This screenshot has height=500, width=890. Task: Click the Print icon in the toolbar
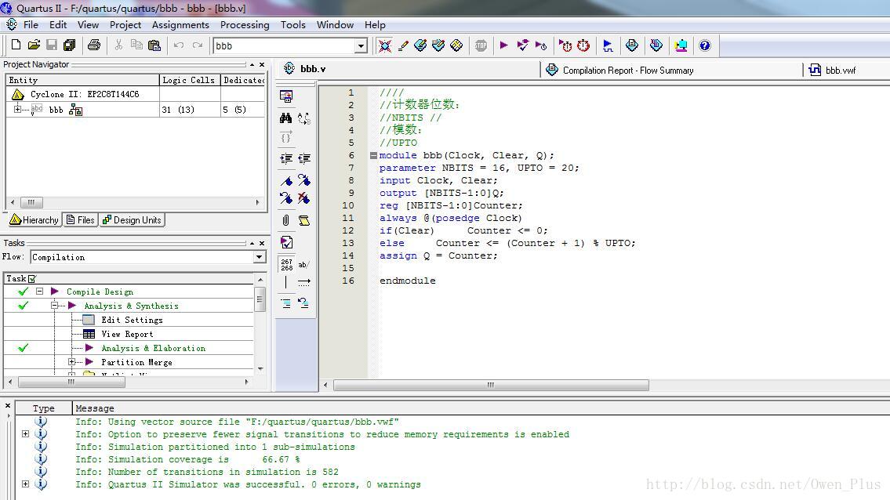(94, 45)
